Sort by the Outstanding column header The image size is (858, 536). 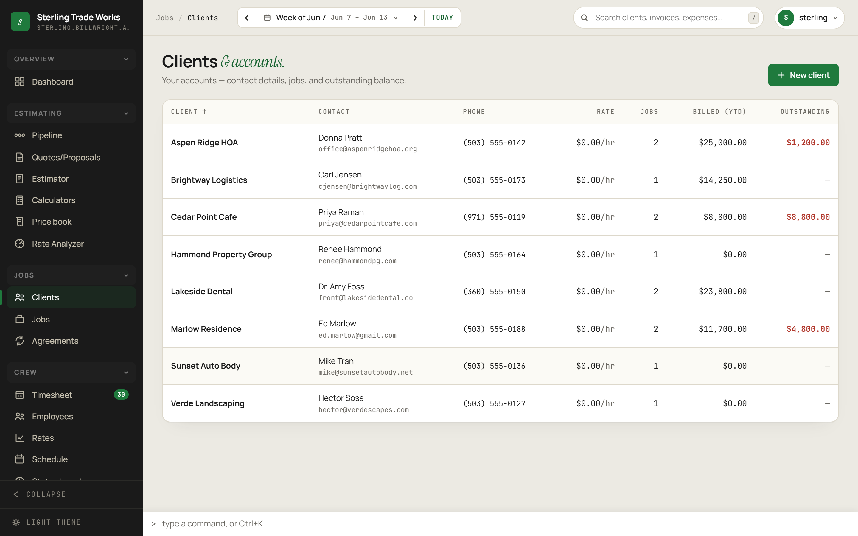pos(805,111)
